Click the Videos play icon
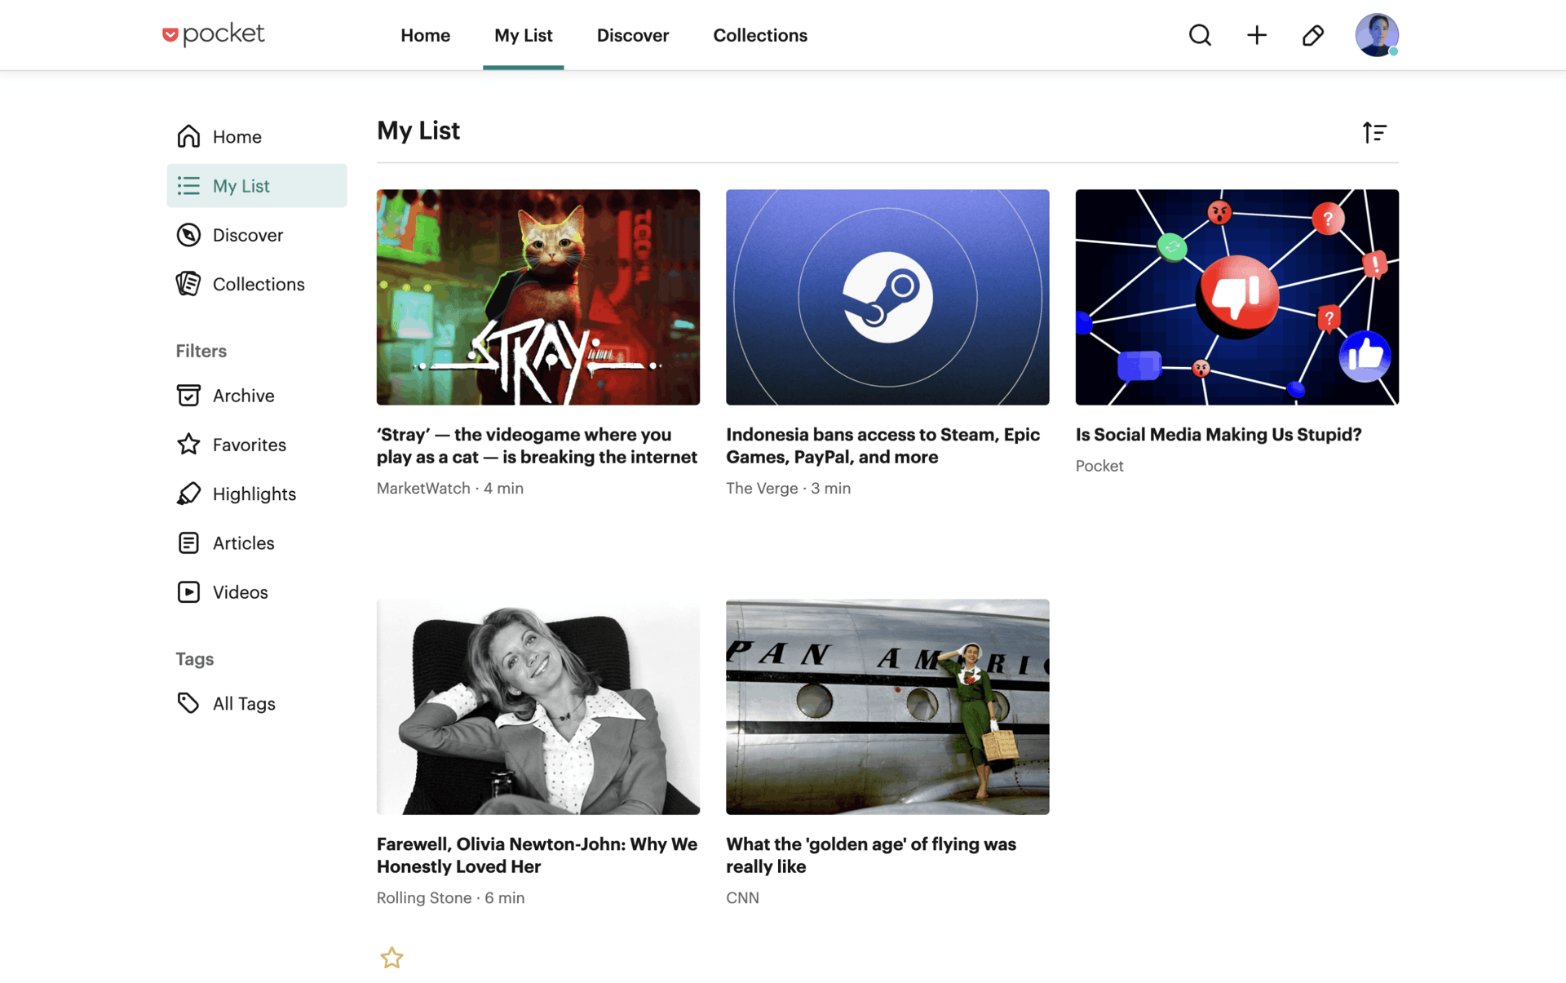 coord(188,592)
